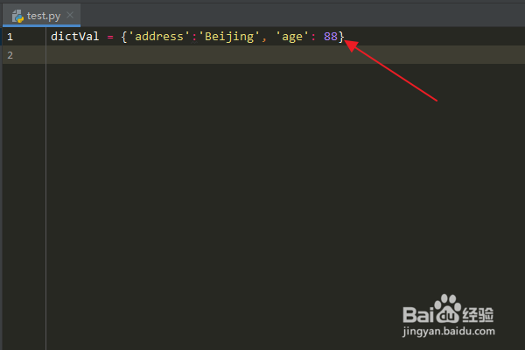Place cursor on empty highlighted line 2

[285, 55]
